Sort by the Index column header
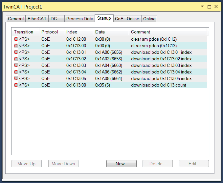 point(78,32)
